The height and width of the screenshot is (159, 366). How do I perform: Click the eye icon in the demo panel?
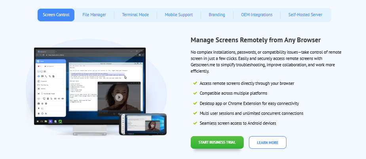pos(63,99)
